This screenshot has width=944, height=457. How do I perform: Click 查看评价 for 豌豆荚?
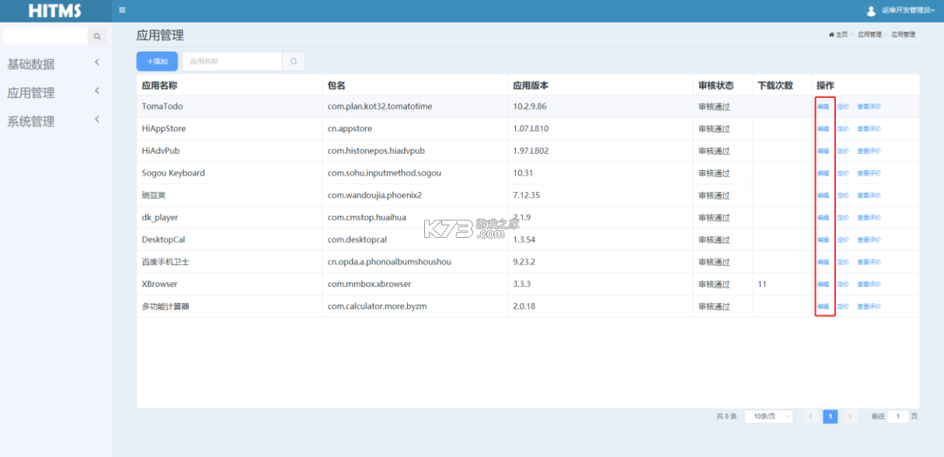(869, 195)
